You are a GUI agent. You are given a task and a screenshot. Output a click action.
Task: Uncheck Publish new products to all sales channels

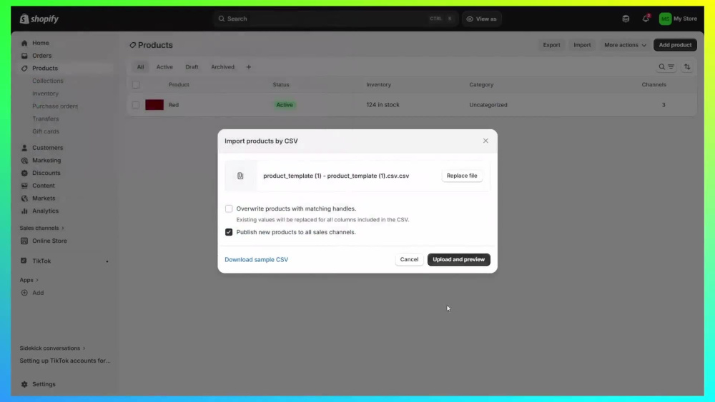click(229, 232)
